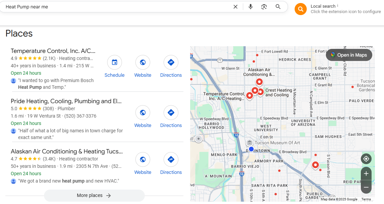Clear the search box text
Viewport: 384px width, 204px height.
pyautogui.click(x=236, y=7)
